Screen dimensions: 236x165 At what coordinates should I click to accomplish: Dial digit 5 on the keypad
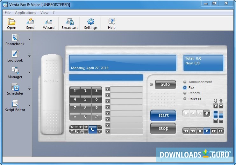pyautogui.click(x=85, y=99)
